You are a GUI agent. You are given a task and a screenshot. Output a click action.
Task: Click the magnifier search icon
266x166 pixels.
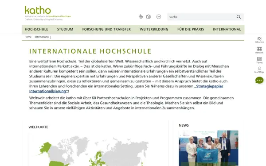click(239, 17)
